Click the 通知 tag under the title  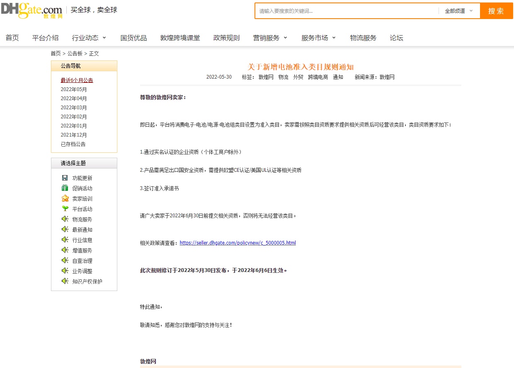[338, 77]
